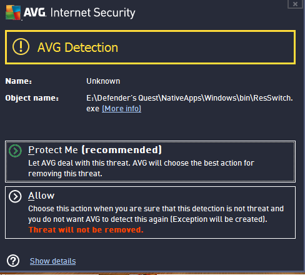
Task: Open help via the question mark icon
Action: pos(13,261)
